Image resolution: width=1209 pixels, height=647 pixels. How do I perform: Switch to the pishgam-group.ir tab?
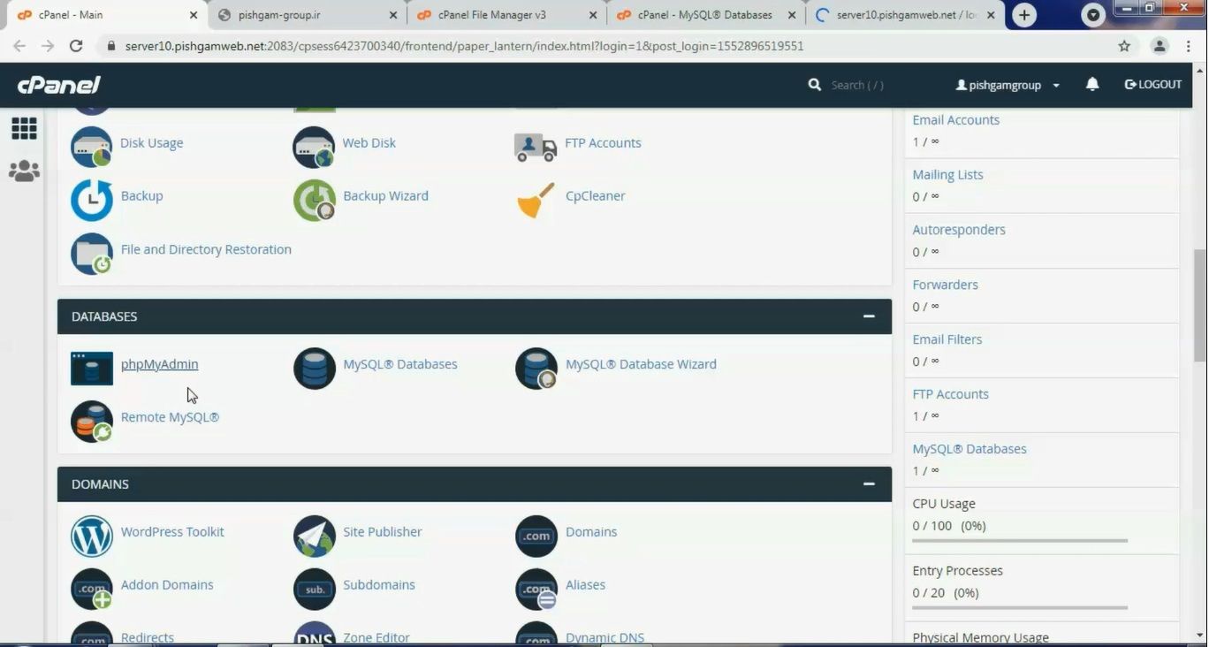coord(309,15)
